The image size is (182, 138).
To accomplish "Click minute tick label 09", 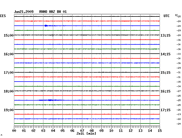I will (101, 131).
